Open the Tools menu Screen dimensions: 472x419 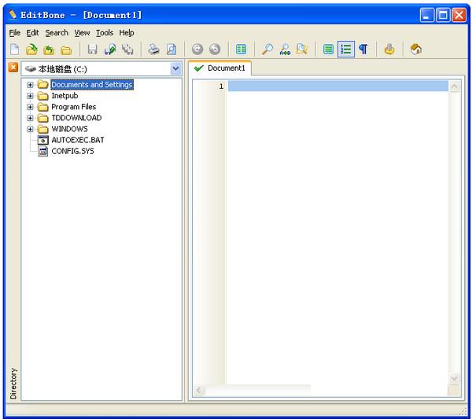point(105,33)
